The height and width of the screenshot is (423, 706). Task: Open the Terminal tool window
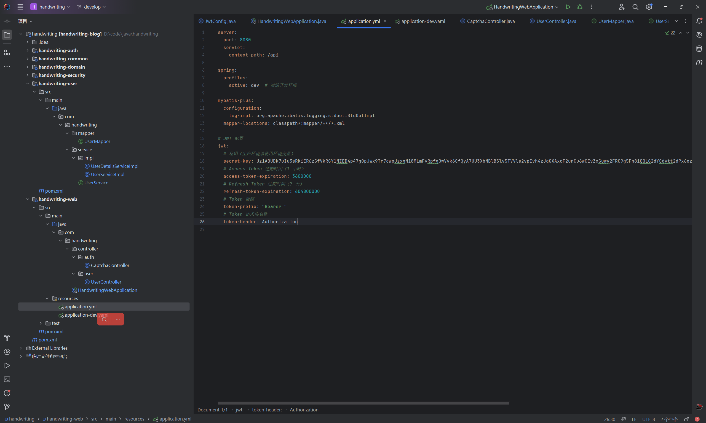(7, 379)
